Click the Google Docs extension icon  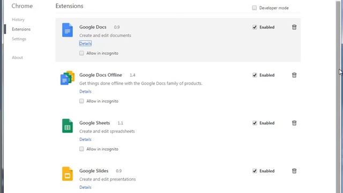[x=68, y=30]
